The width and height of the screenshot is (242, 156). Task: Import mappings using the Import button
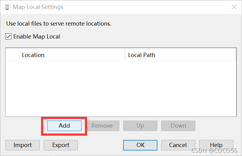coord(23,145)
